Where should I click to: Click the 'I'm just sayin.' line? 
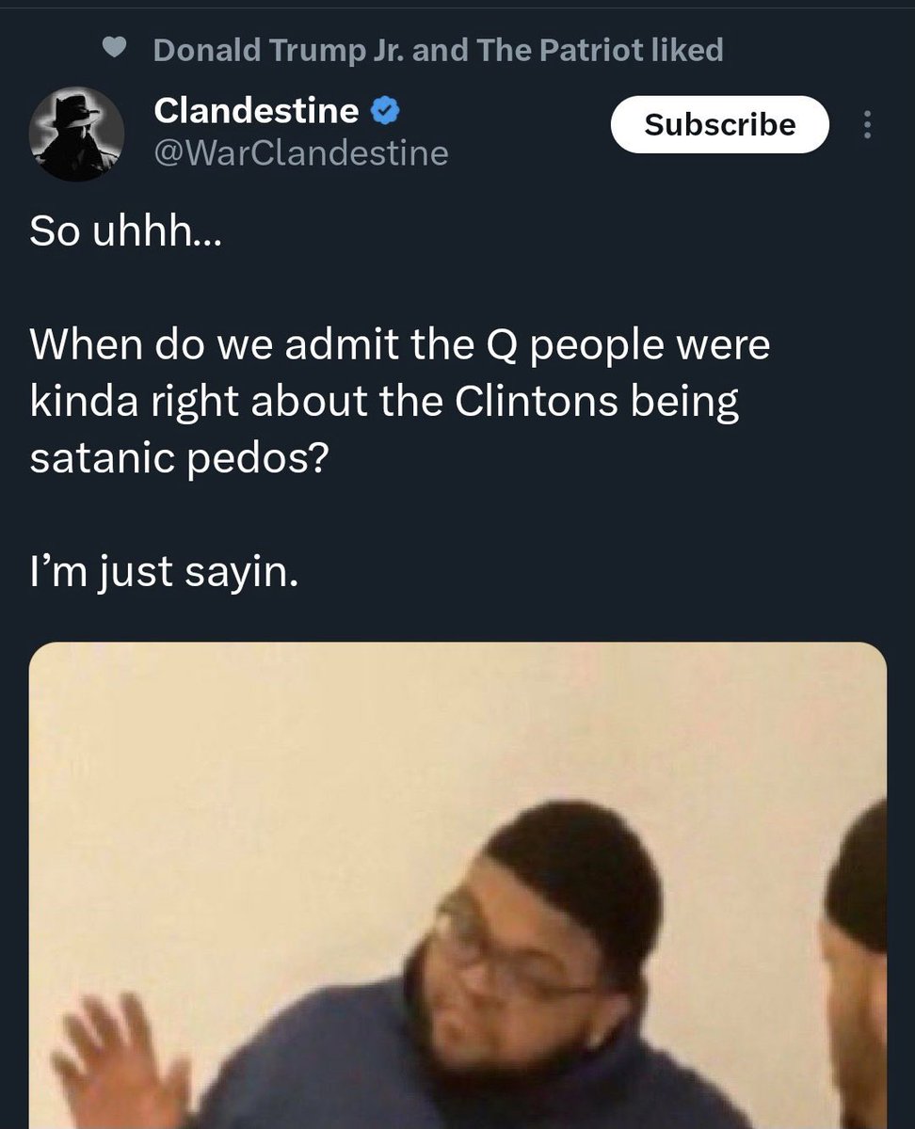tap(164, 570)
